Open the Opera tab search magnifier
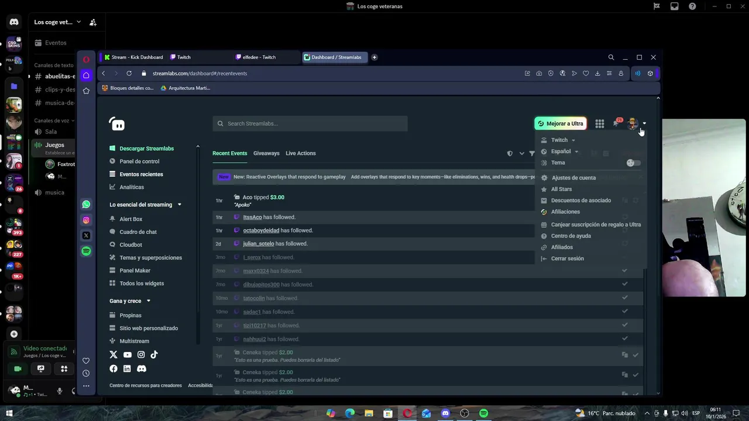Viewport: 749px width, 421px height. point(611,57)
